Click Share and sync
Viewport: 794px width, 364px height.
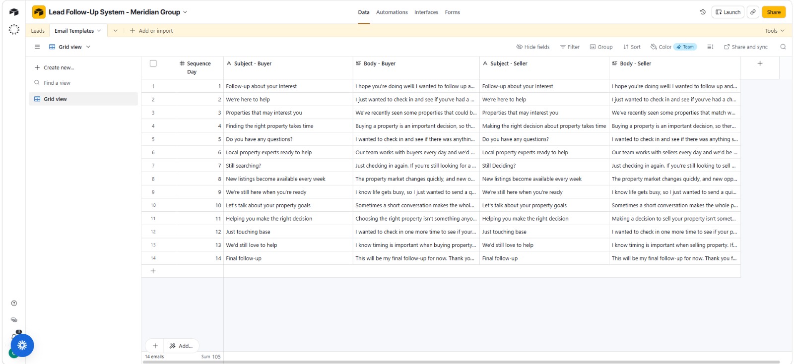click(x=746, y=47)
